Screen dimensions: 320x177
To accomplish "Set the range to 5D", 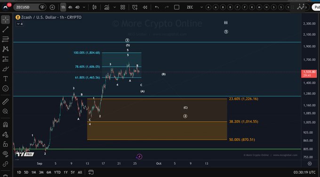I will [x=26, y=172].
